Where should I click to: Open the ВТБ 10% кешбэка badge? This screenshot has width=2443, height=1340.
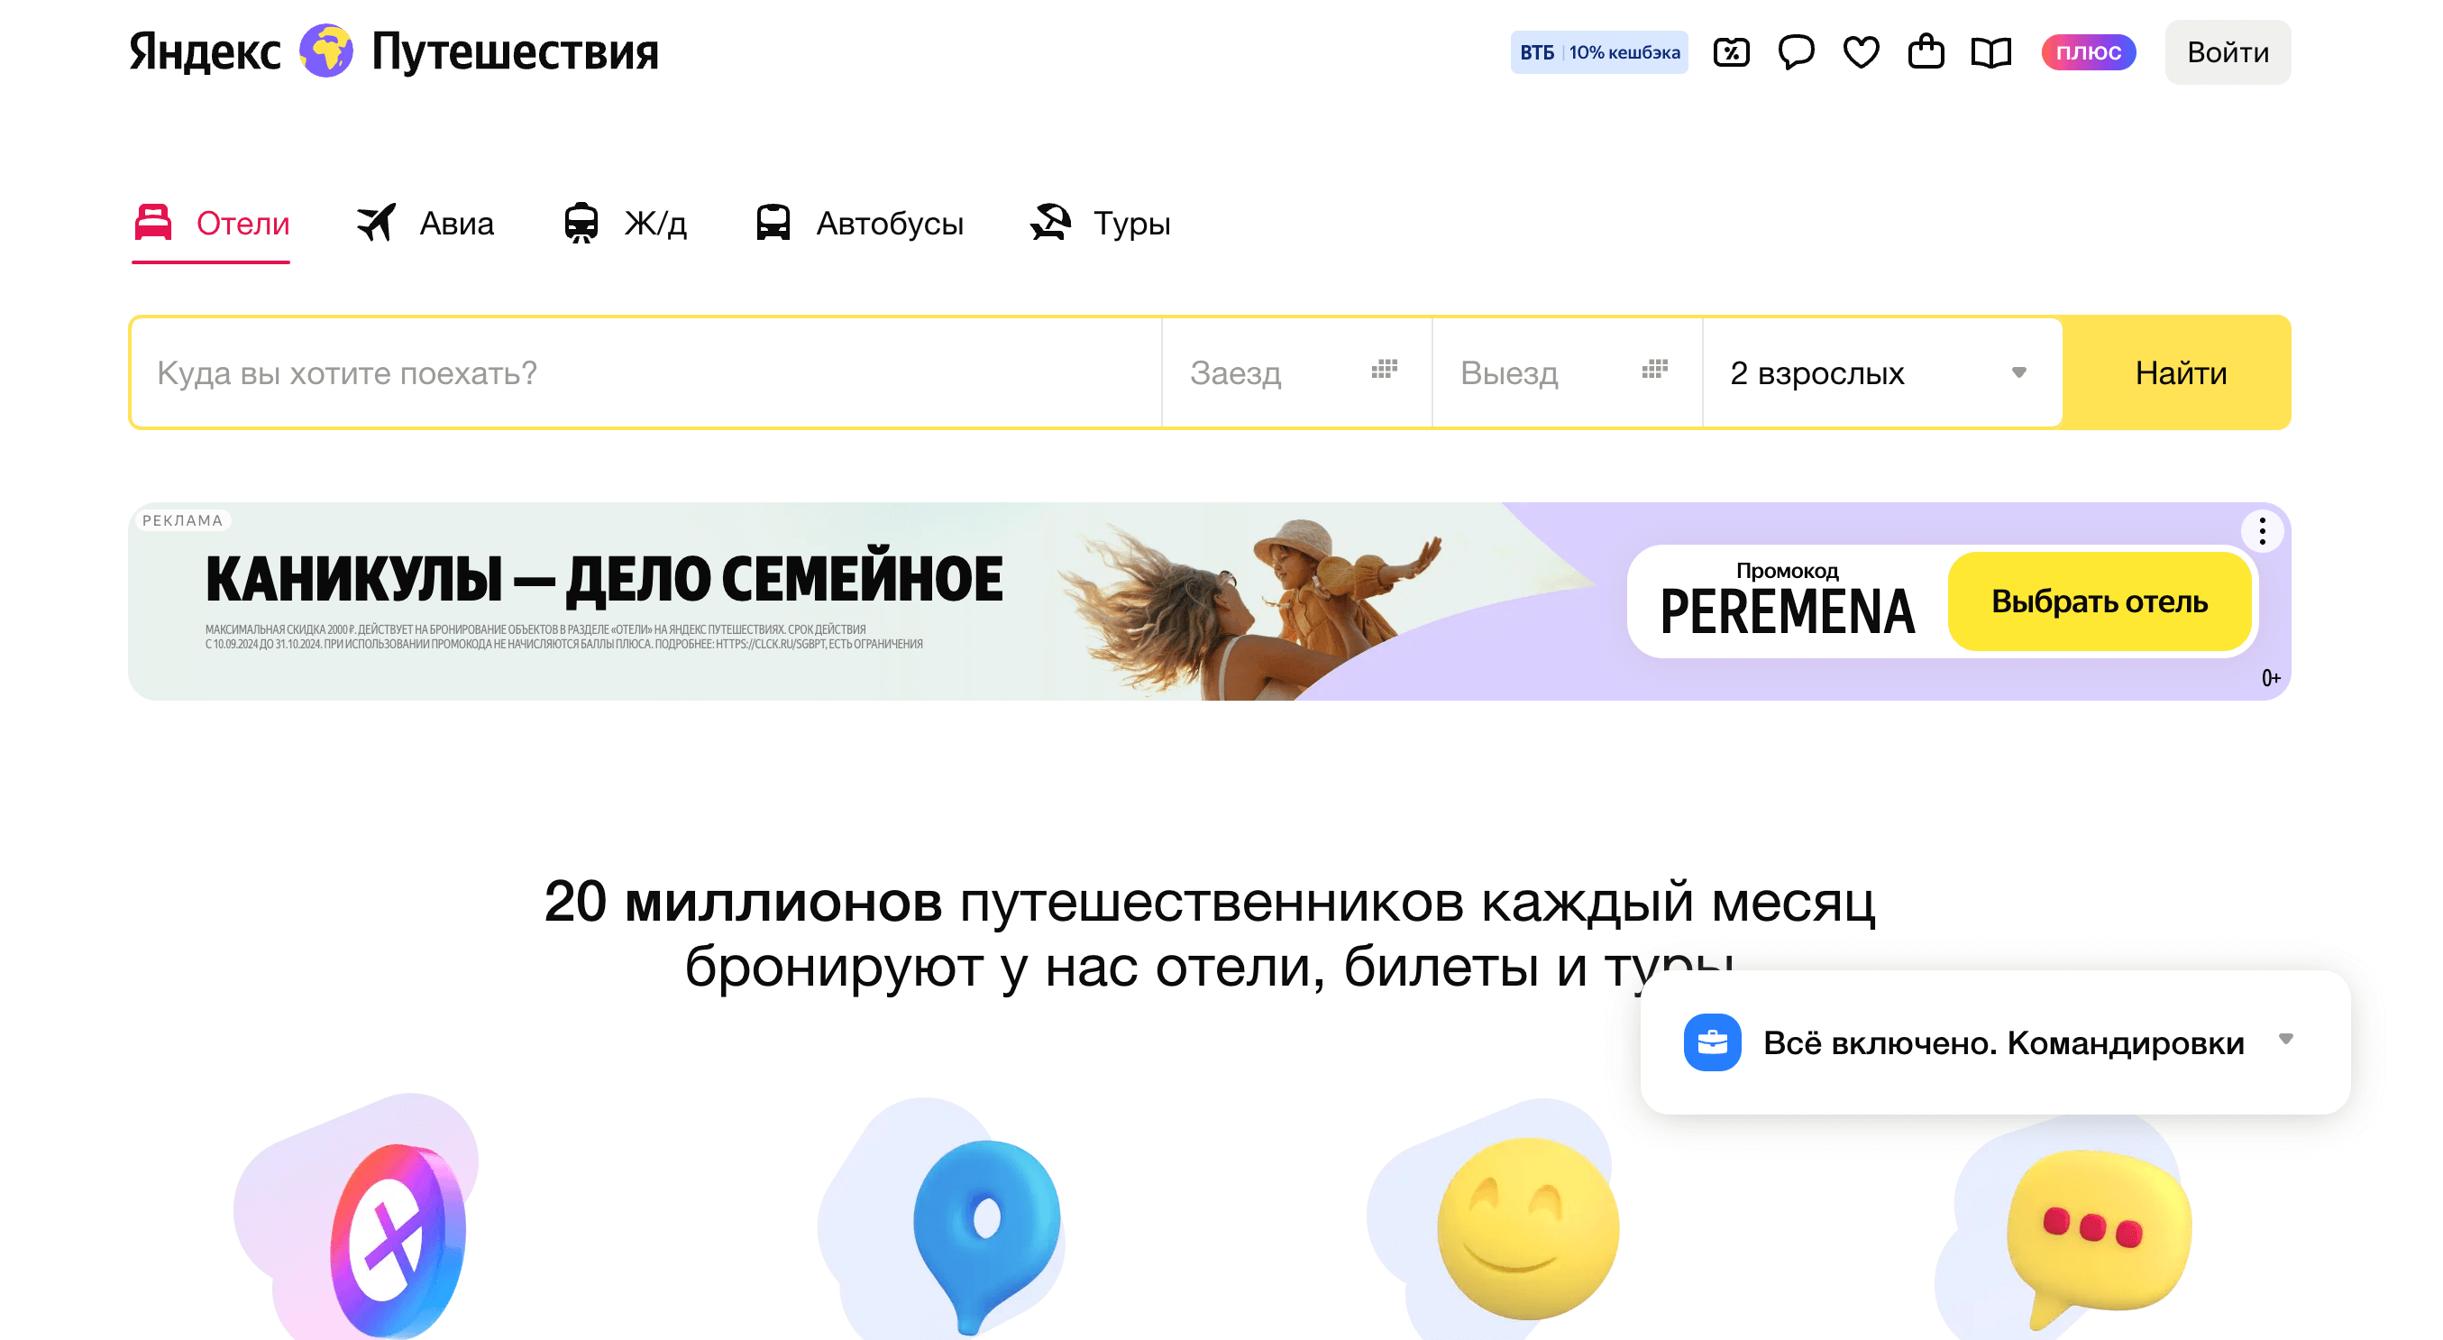pos(1599,52)
